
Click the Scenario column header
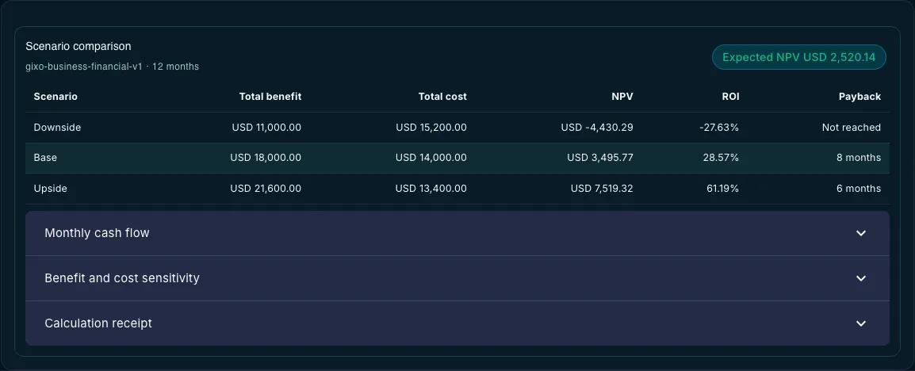(x=56, y=97)
